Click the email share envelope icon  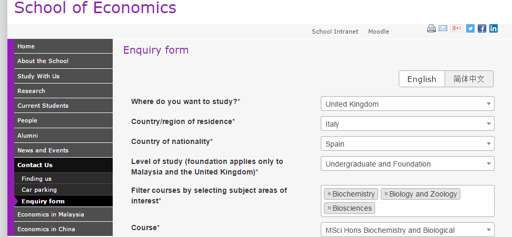click(443, 28)
